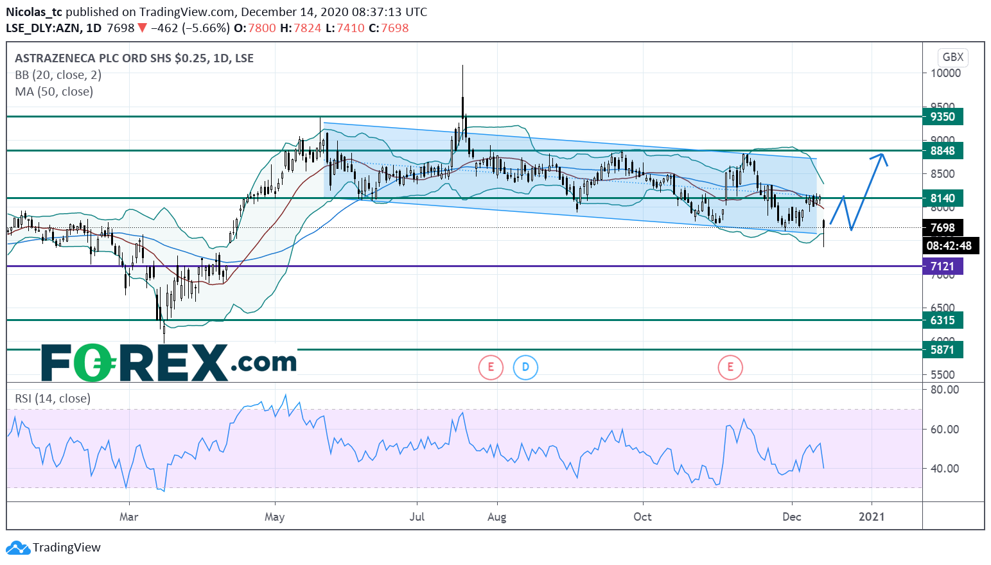Viewport: 991px width, 565px height.
Task: Click the 9350 resistance level price label
Action: click(x=942, y=117)
